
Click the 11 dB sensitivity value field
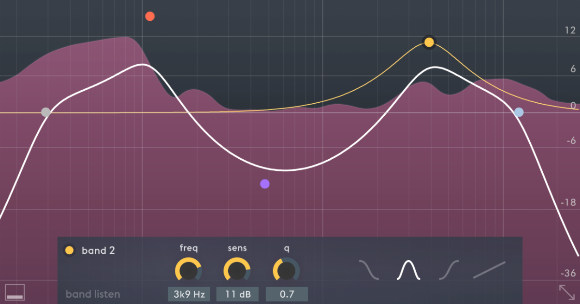point(237,294)
